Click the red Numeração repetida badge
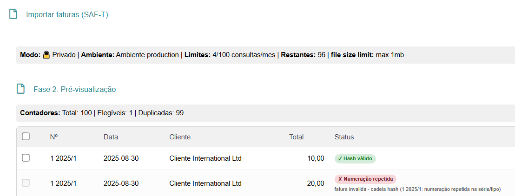The image size is (515, 196). pyautogui.click(x=365, y=179)
